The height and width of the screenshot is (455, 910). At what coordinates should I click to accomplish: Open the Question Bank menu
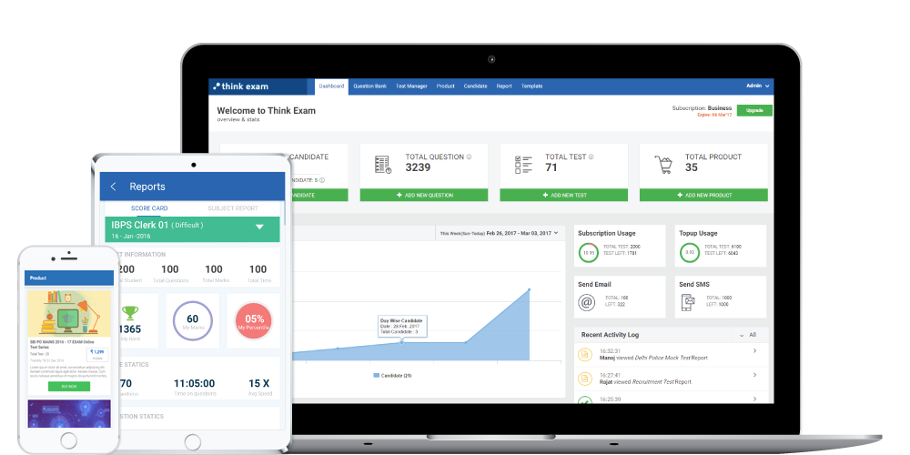(x=369, y=86)
